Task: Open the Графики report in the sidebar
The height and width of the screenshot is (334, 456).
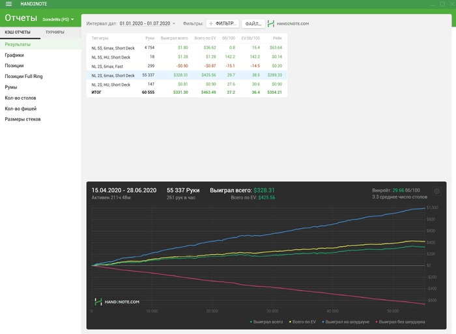Action: (14, 55)
